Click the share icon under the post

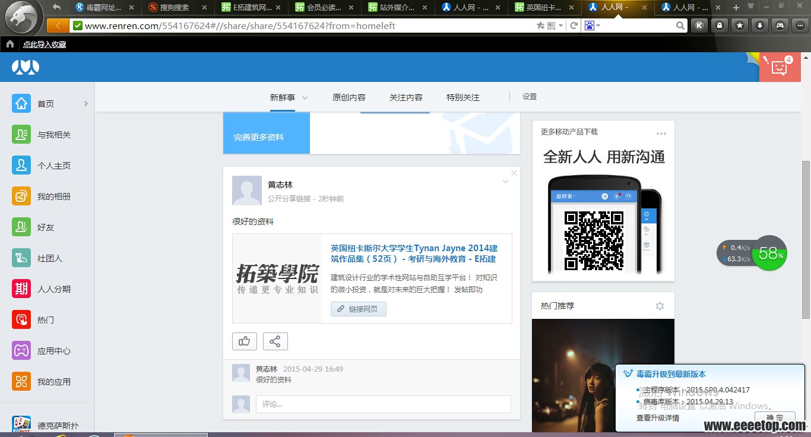(x=275, y=341)
